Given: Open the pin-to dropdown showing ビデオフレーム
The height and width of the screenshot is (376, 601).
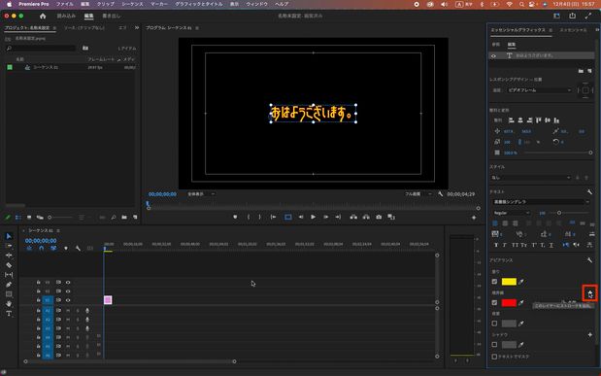Looking at the screenshot, I should click(539, 90).
